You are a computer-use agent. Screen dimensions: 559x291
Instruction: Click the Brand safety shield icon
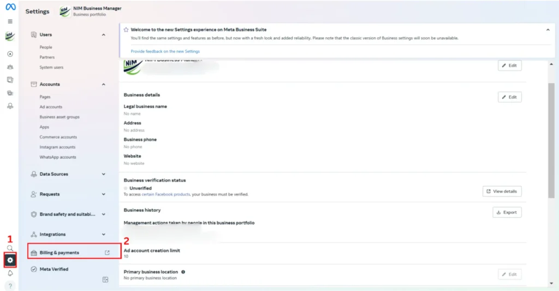pos(34,215)
